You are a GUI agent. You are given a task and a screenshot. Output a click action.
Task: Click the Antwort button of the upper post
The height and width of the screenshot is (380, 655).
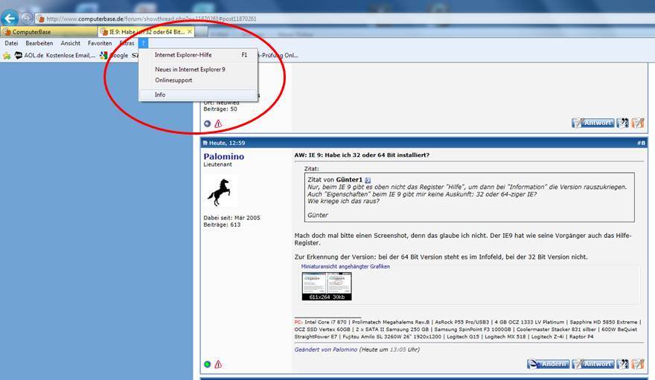click(x=592, y=123)
